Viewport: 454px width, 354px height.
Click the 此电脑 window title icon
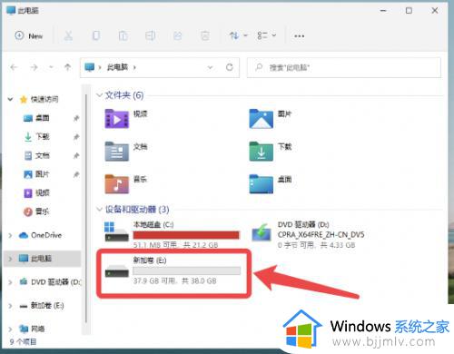[x=11, y=10]
